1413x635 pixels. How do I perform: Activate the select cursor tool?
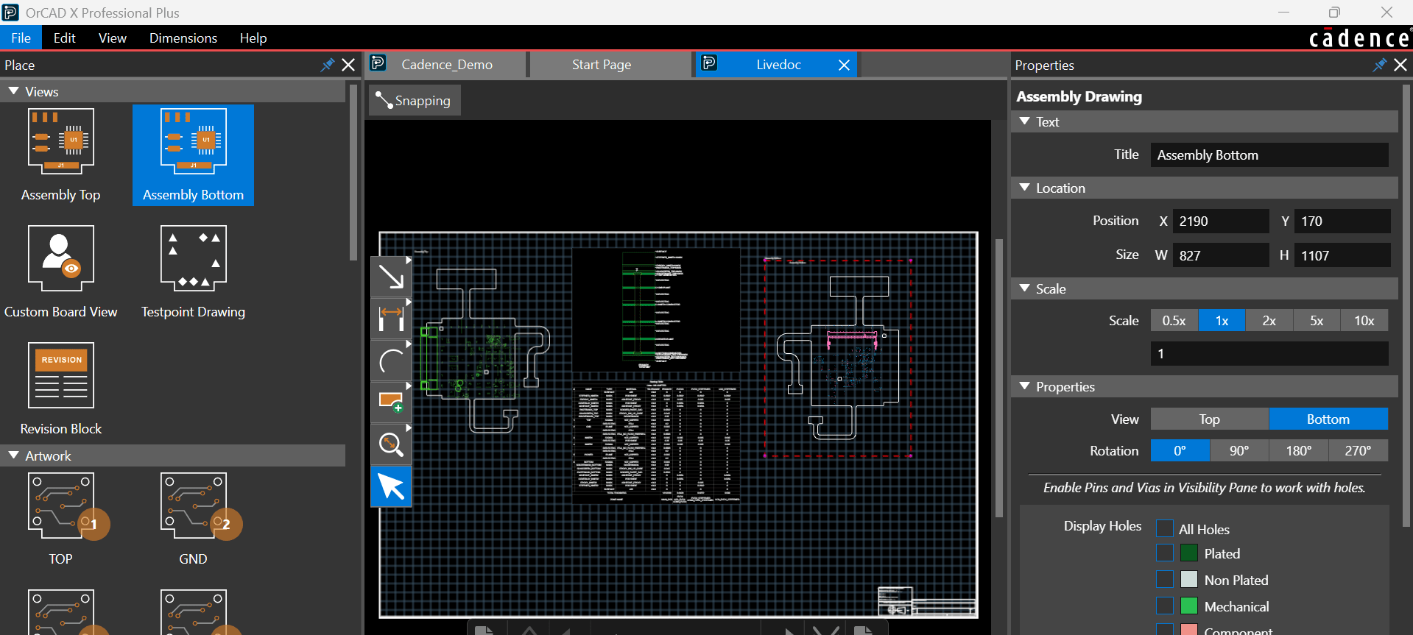point(391,486)
